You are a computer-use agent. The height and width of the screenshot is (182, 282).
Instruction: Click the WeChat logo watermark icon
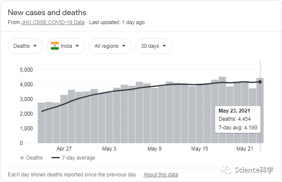click(226, 169)
